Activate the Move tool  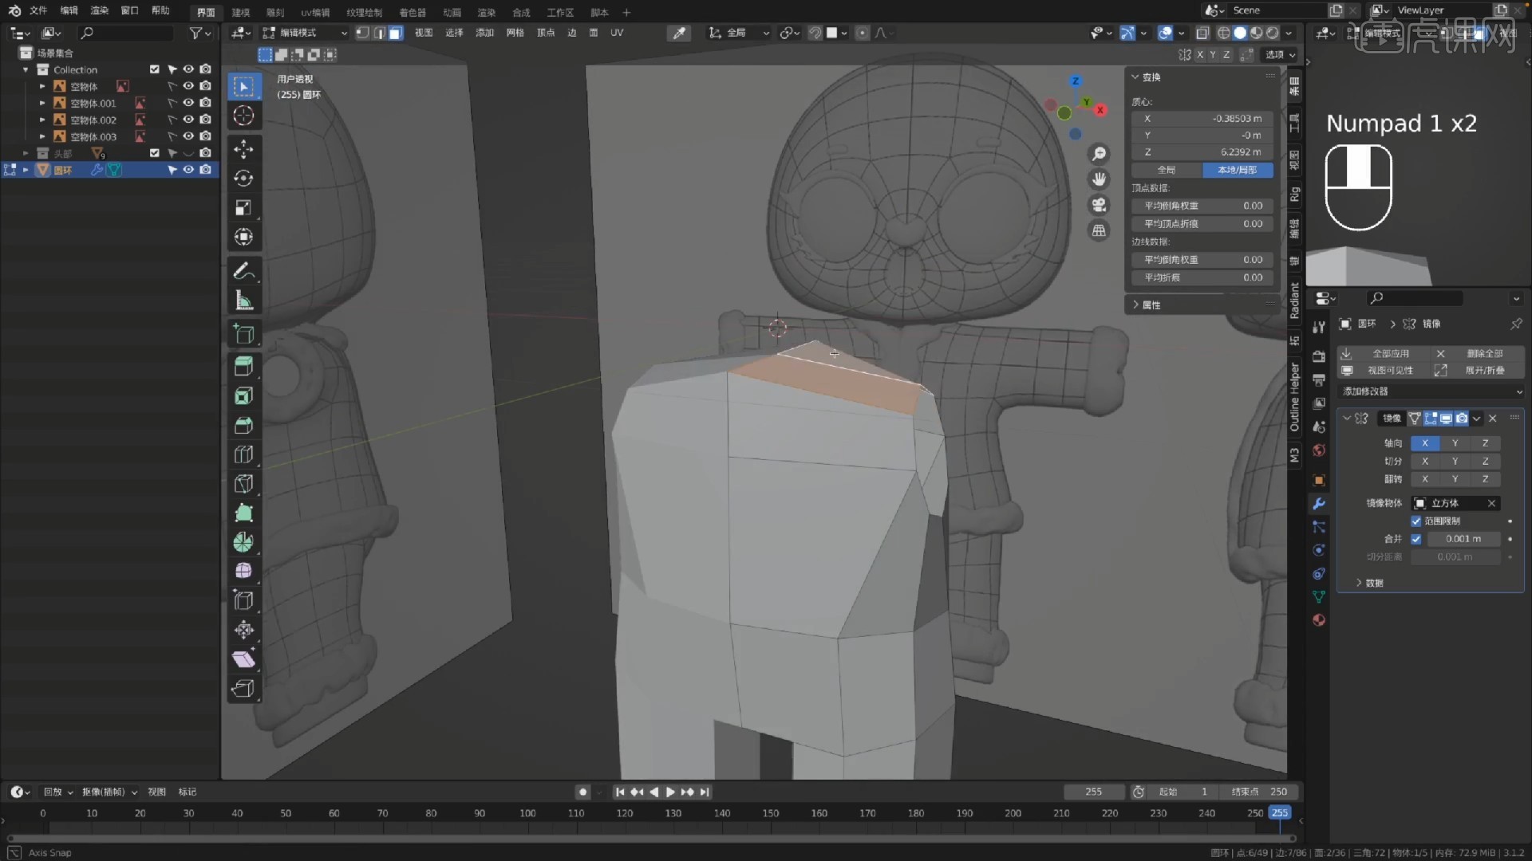pos(244,149)
